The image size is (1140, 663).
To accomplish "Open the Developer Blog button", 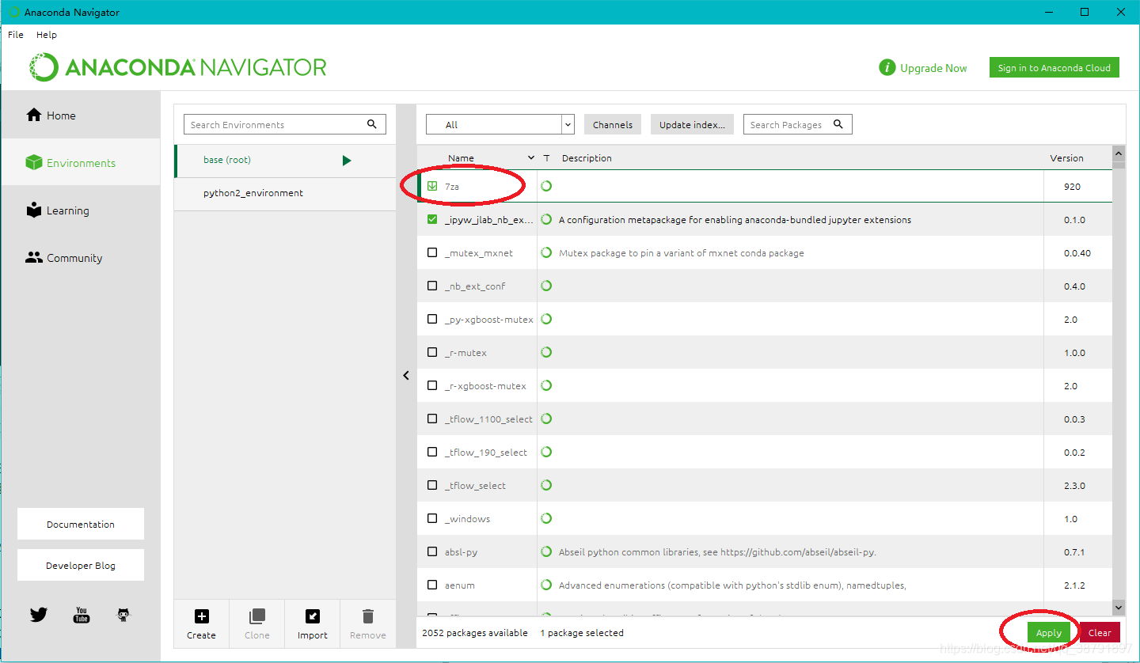I will point(81,566).
